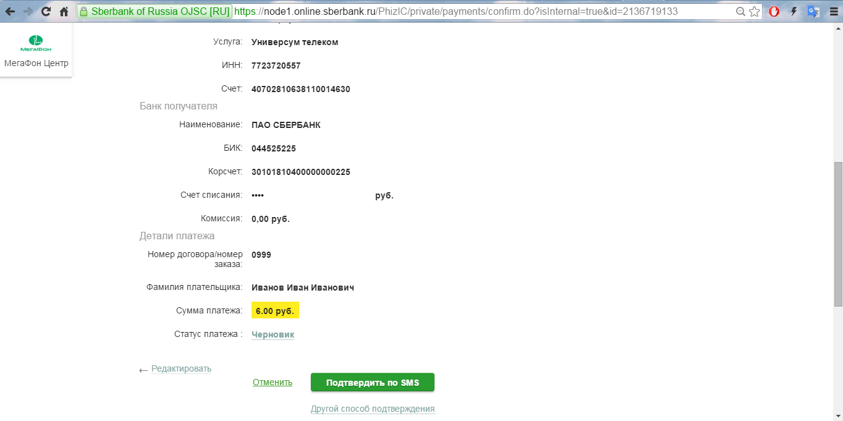Open the Google Translate extension icon
843x421 pixels.
pyautogui.click(x=814, y=11)
